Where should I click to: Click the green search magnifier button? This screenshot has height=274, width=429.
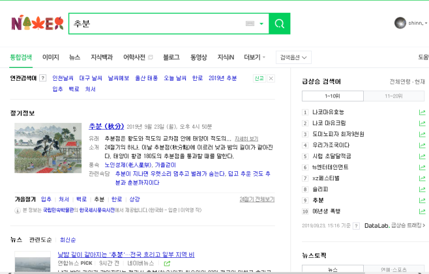coord(279,24)
